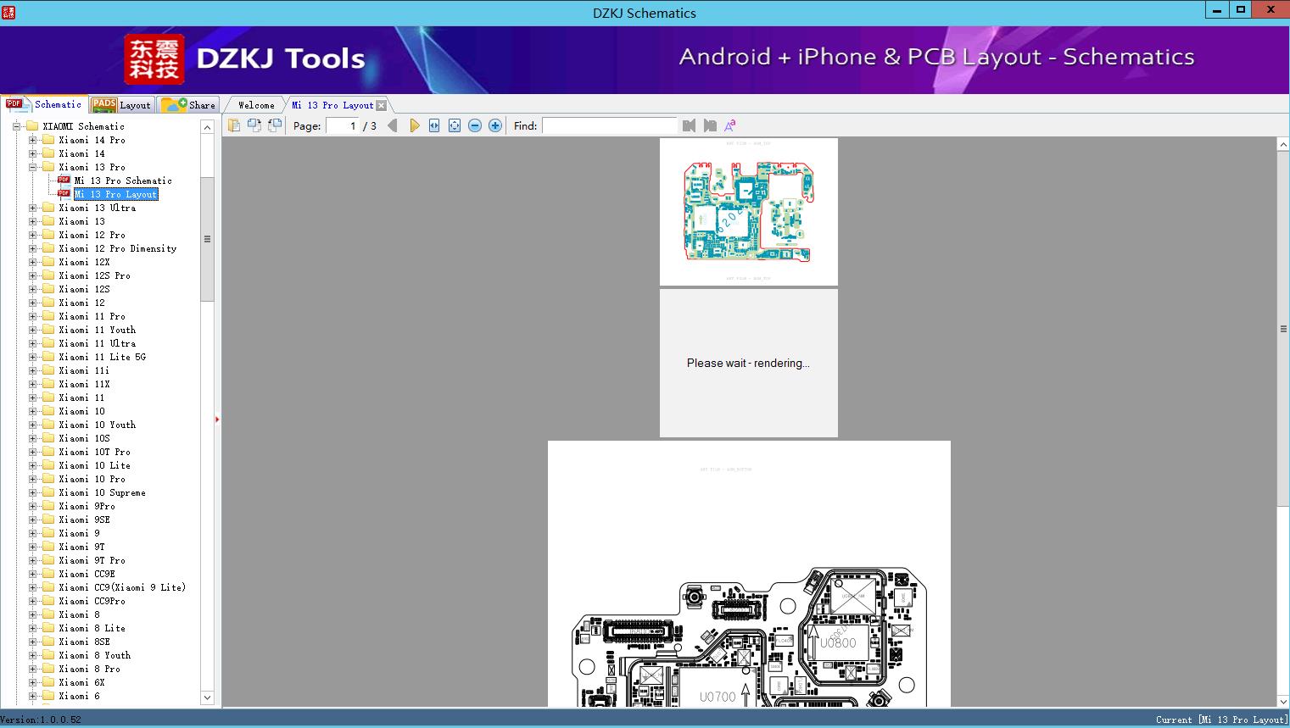Zoom out with the minus button
Image resolution: width=1290 pixels, height=728 pixels.
pos(475,125)
